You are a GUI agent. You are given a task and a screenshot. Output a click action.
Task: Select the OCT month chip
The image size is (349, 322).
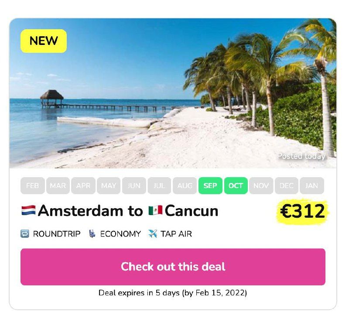(x=236, y=186)
